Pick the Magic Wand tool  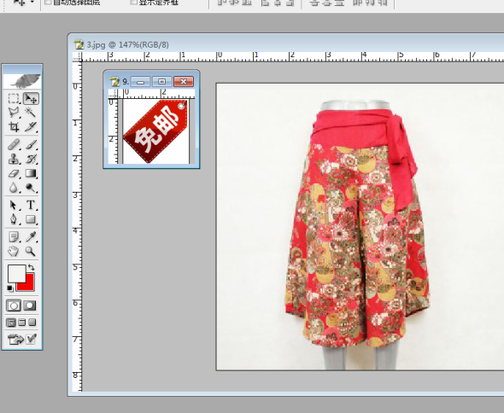pyautogui.click(x=31, y=112)
